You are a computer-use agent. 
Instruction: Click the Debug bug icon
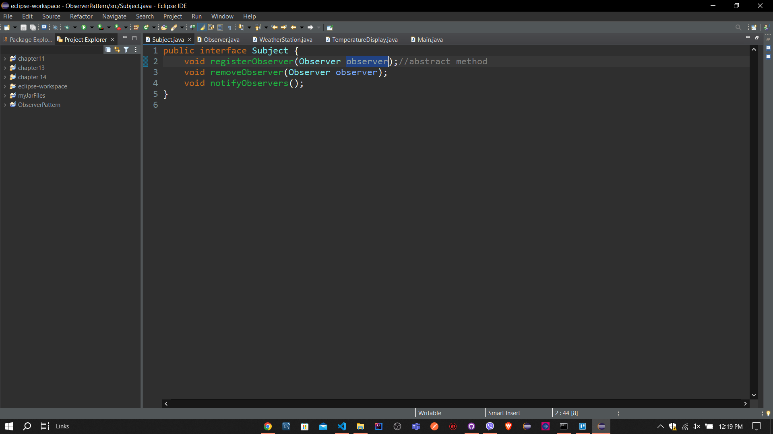point(67,27)
